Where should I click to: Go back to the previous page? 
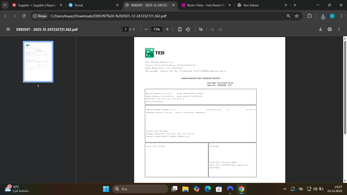(6, 16)
